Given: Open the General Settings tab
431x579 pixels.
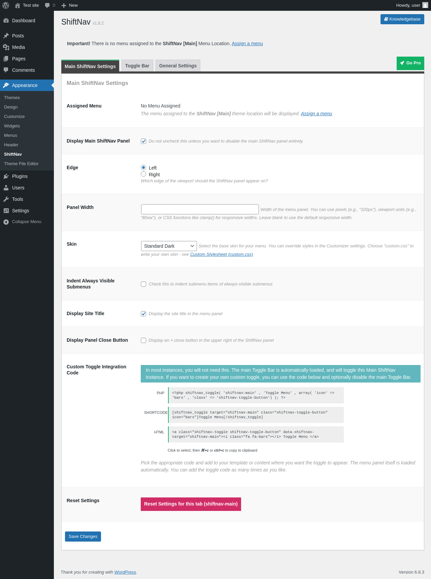Looking at the screenshot, I should tap(178, 66).
